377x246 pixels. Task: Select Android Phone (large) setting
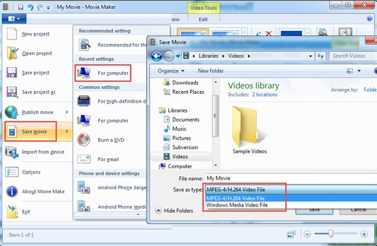tap(111, 187)
